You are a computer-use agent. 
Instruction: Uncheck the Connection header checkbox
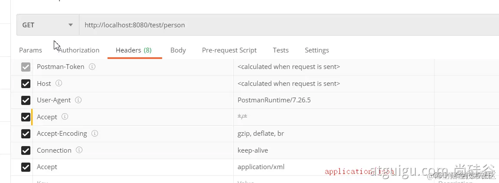pyautogui.click(x=26, y=150)
